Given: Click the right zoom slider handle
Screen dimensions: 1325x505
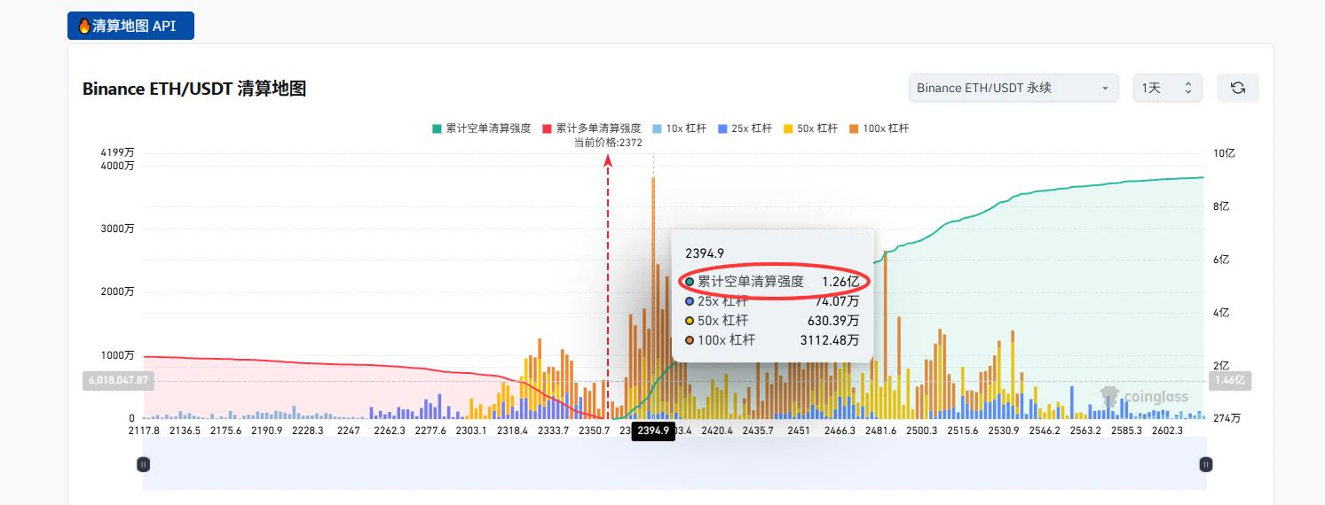Looking at the screenshot, I should tap(1205, 463).
